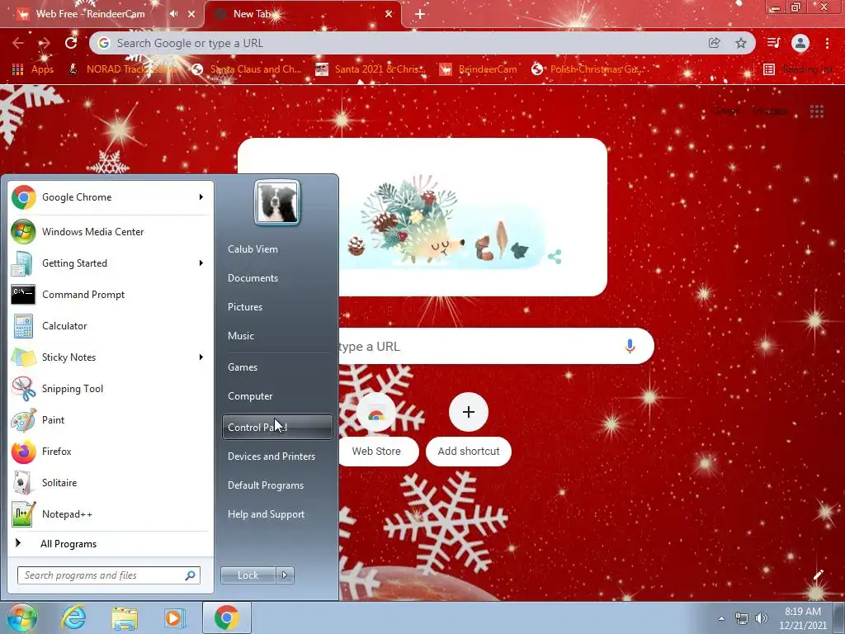Open Windows Media Player from taskbar
845x634 pixels.
pyautogui.click(x=175, y=617)
